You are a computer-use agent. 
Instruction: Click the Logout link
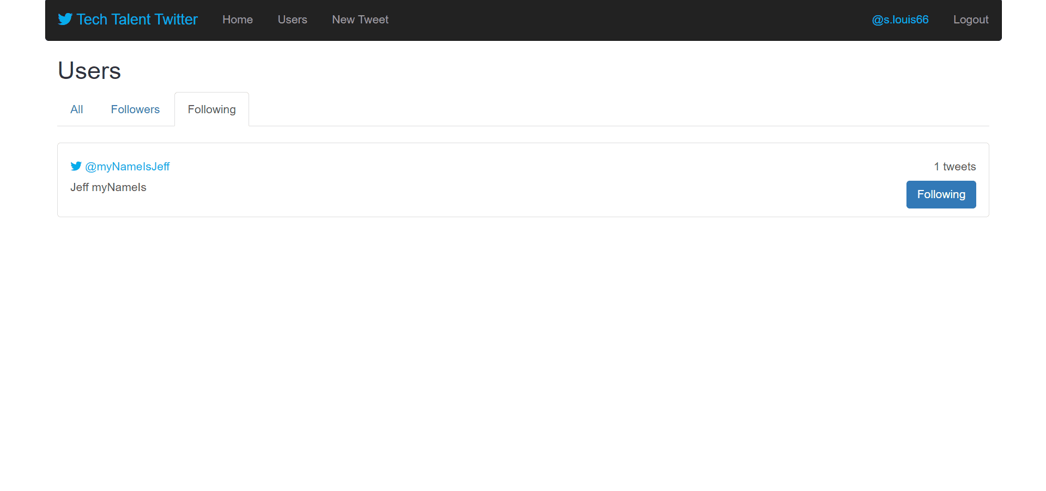971,20
